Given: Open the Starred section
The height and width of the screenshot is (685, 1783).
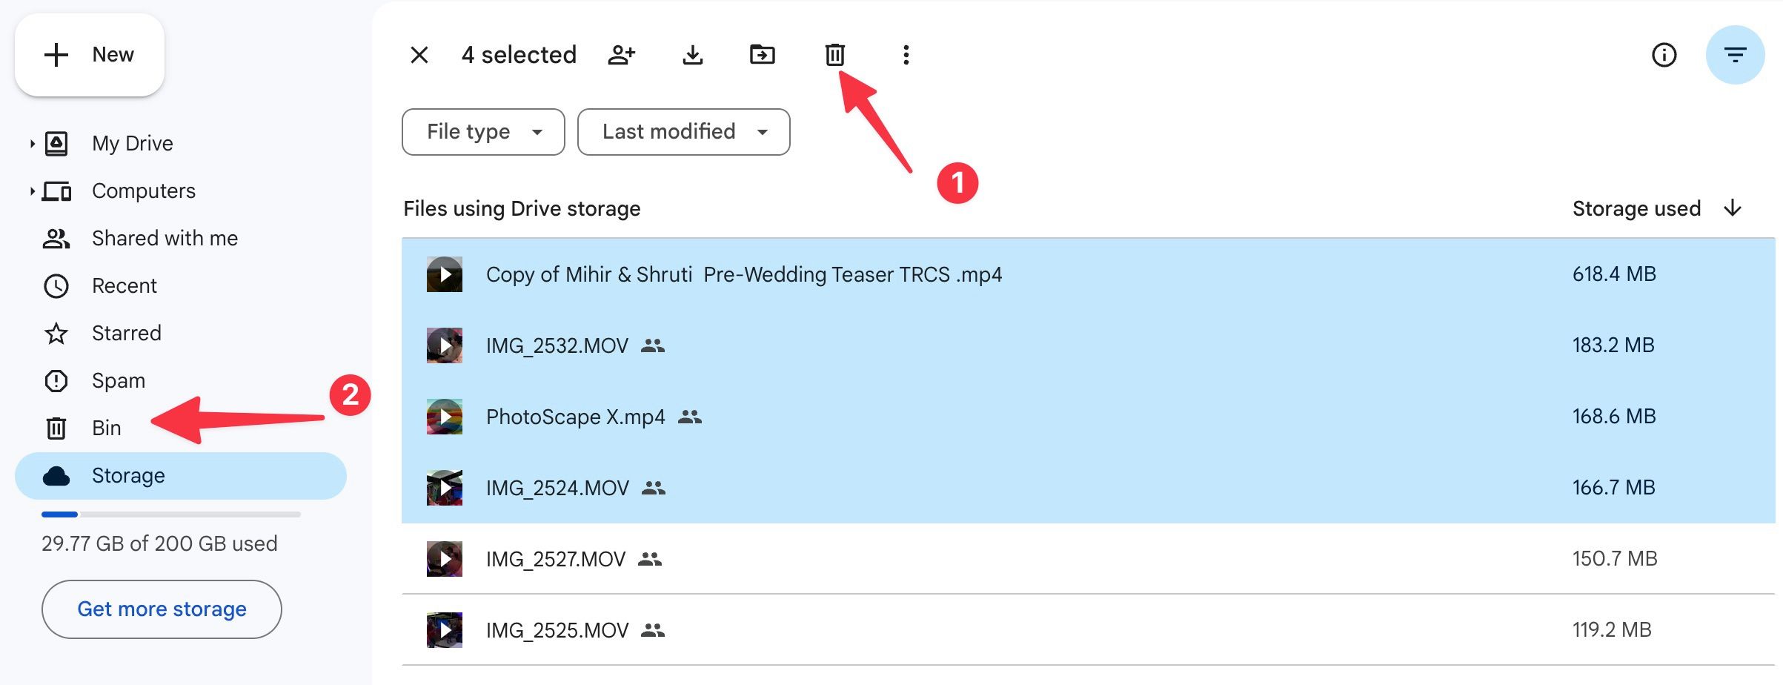Looking at the screenshot, I should click(126, 334).
